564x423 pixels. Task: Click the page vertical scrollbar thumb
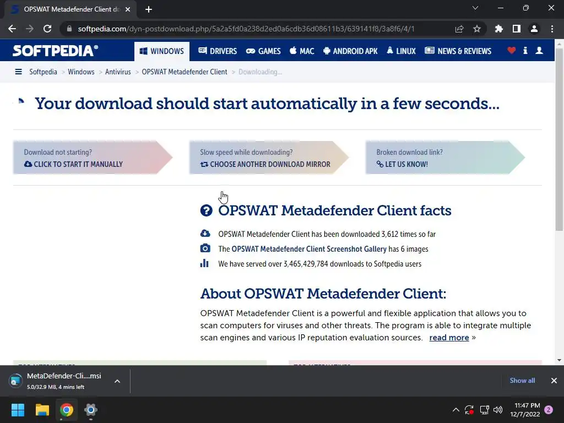tap(559, 139)
